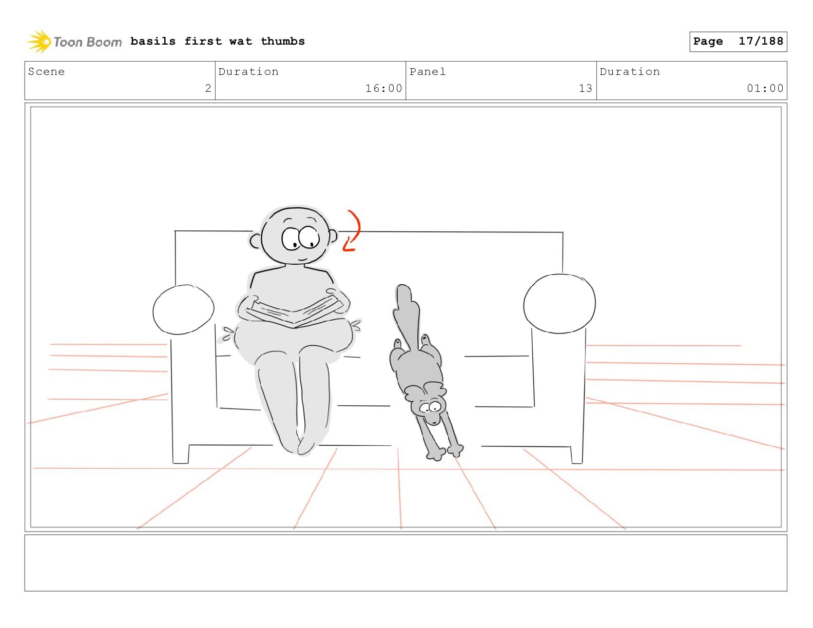Click the Toon Boom starburst icon

[x=39, y=42]
